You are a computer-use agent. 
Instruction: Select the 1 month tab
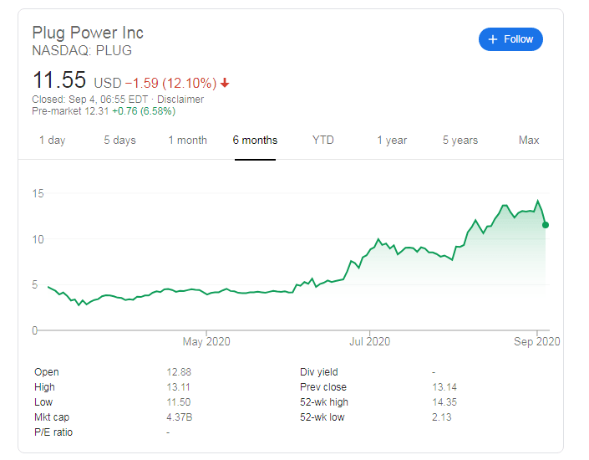(187, 140)
